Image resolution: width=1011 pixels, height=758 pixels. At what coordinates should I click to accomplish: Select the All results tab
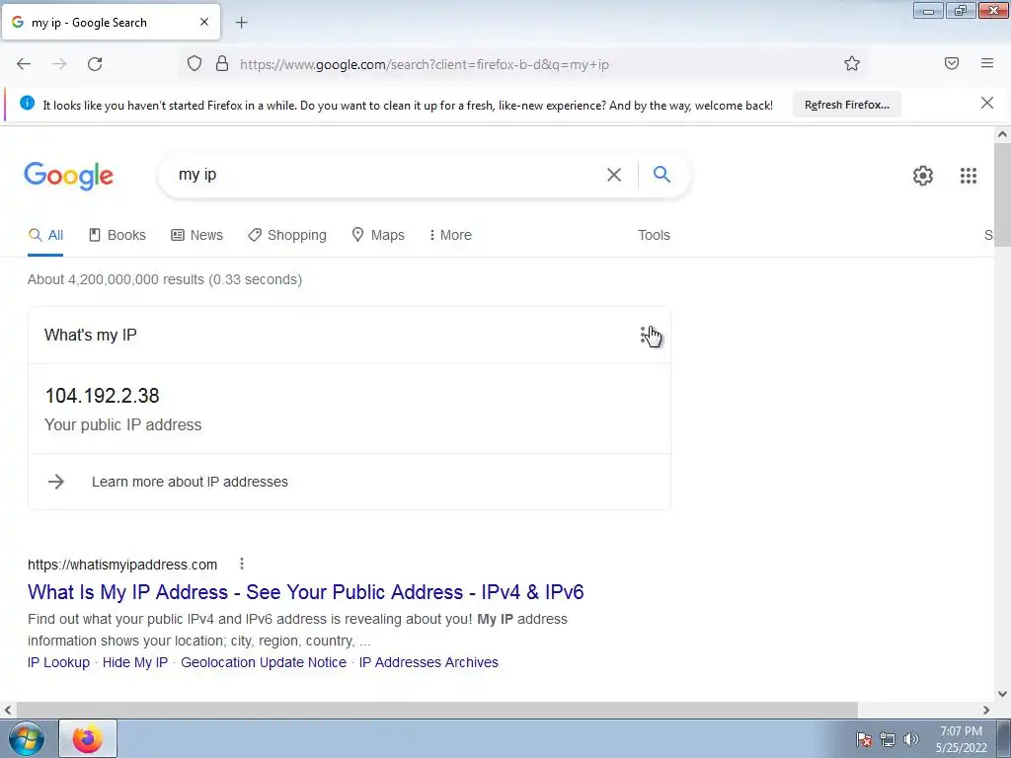[45, 235]
